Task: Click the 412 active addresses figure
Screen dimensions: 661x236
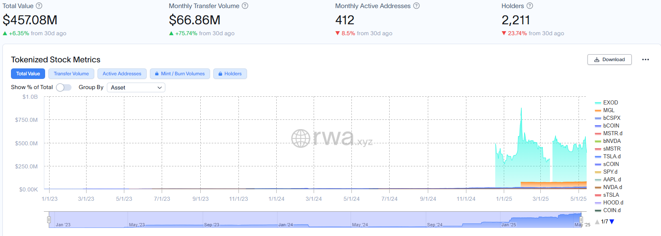Action: 345,20
